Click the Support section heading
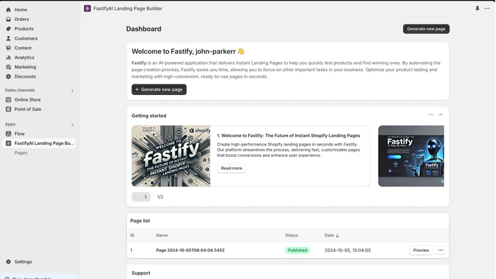Viewport: 496px width, 279px height. (x=141, y=273)
